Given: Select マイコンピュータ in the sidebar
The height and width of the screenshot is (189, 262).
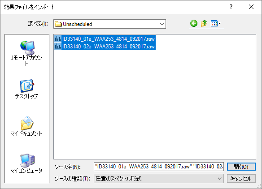Looking at the screenshot, I should coord(27,163).
